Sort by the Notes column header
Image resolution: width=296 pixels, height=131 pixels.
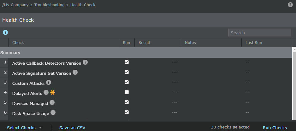211,43
